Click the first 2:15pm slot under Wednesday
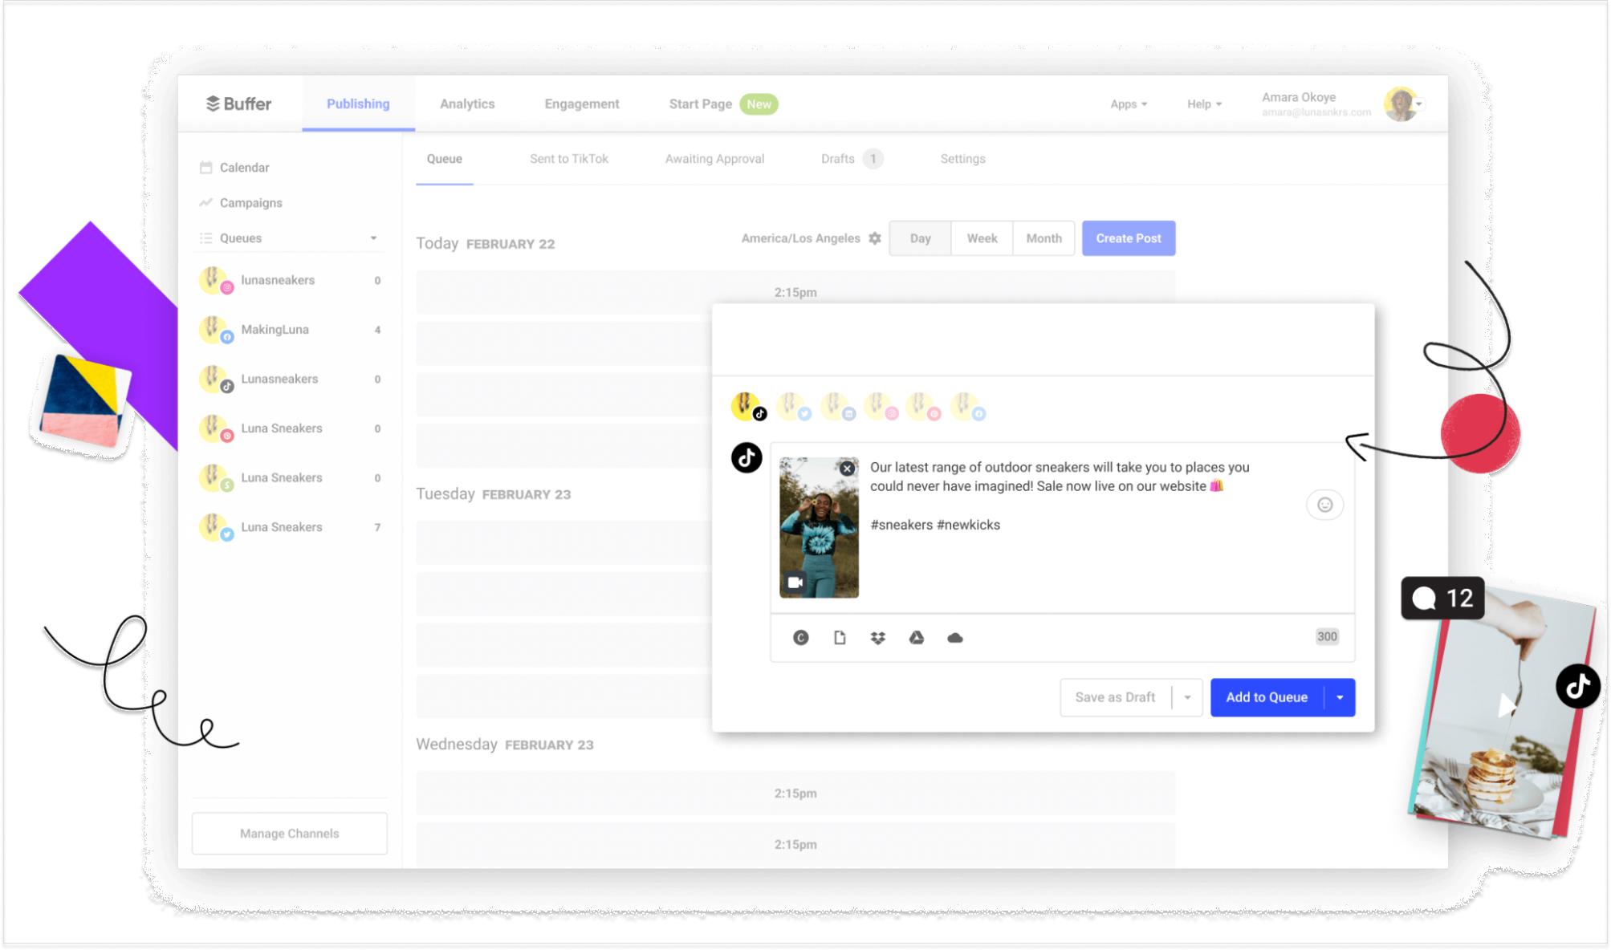This screenshot has height=950, width=1611. 795,794
